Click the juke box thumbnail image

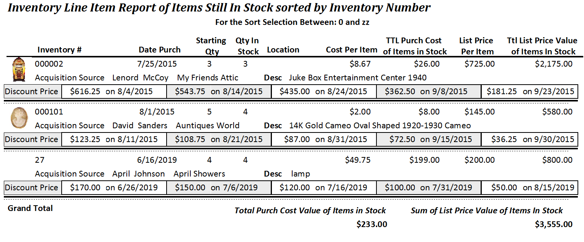click(18, 69)
